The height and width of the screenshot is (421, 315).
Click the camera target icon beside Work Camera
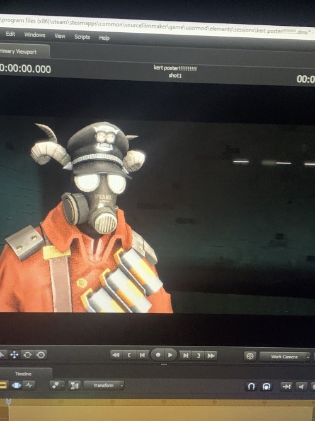250,356
